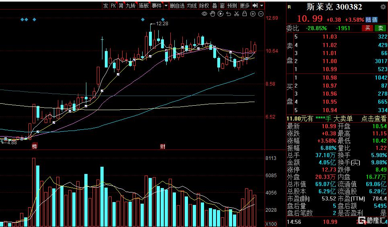Switch to 简 simplified view
Screen dimensions: 388x227
click(x=121, y=6)
